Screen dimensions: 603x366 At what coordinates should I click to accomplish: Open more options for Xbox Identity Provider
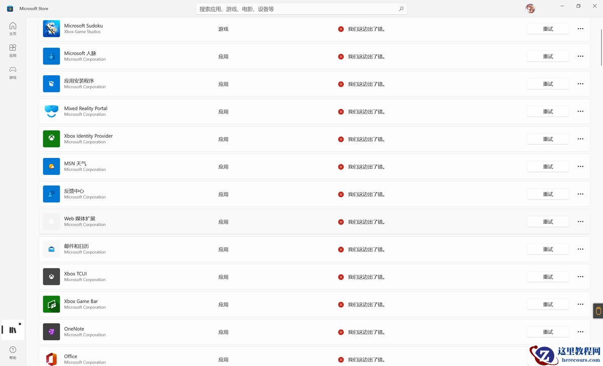[580, 139]
